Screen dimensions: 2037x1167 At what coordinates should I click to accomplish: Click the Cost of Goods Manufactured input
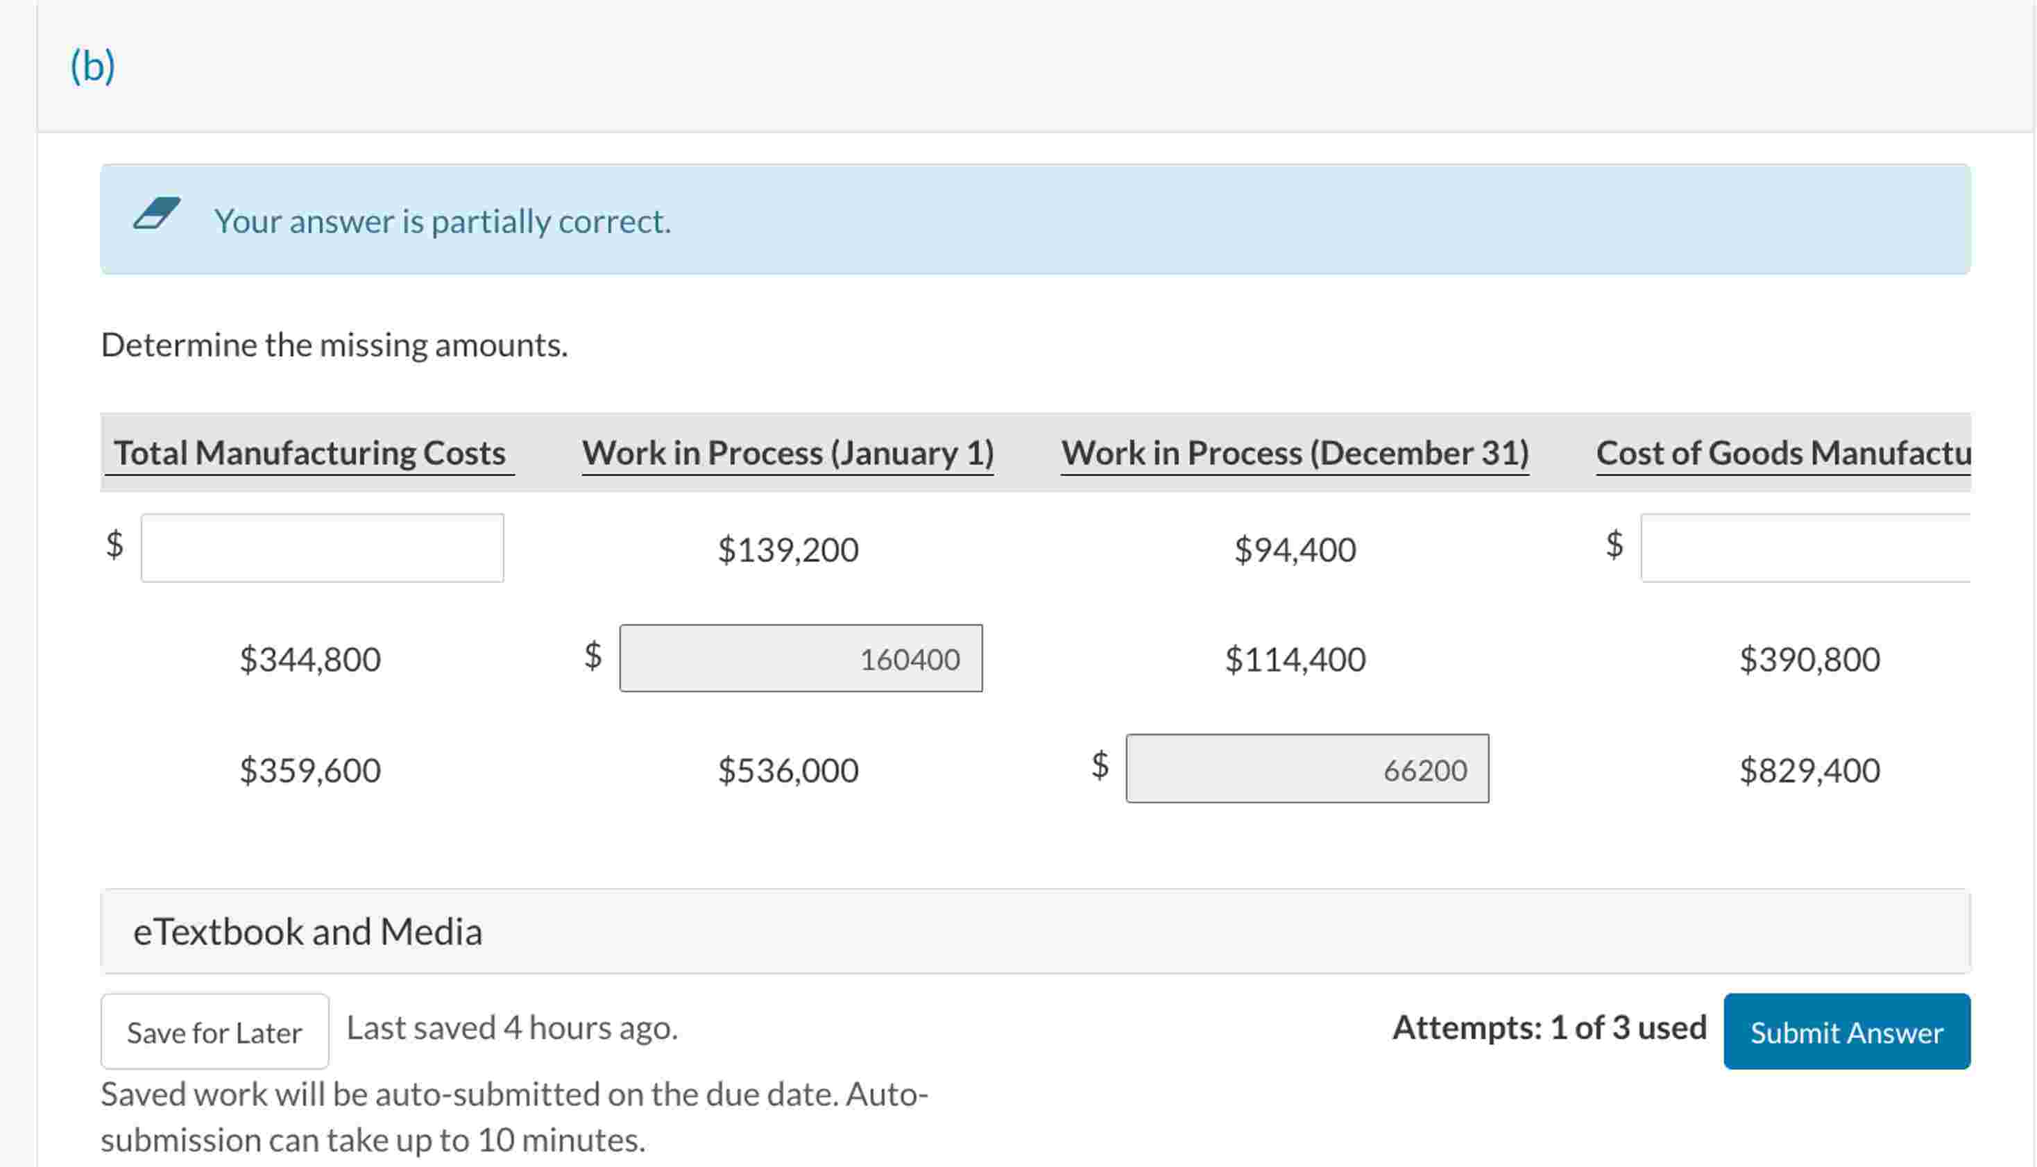coord(1805,548)
